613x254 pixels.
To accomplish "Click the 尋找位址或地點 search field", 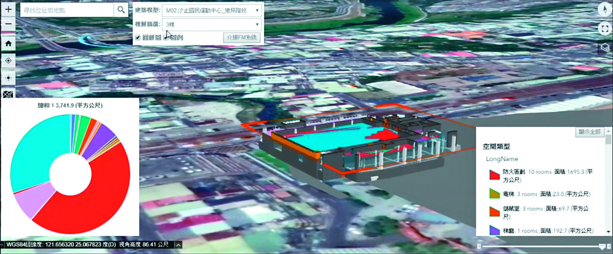I will tap(67, 10).
